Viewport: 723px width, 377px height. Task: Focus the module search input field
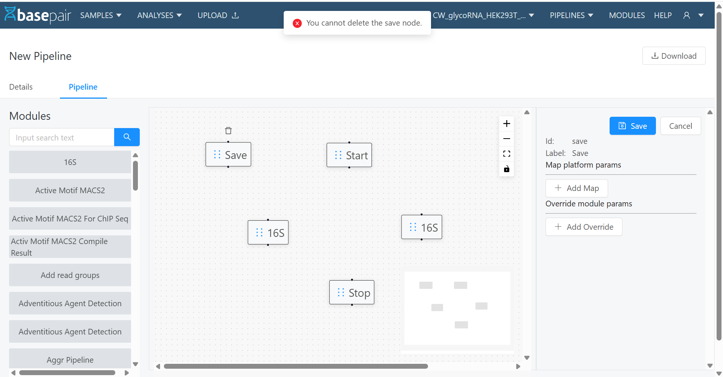61,137
